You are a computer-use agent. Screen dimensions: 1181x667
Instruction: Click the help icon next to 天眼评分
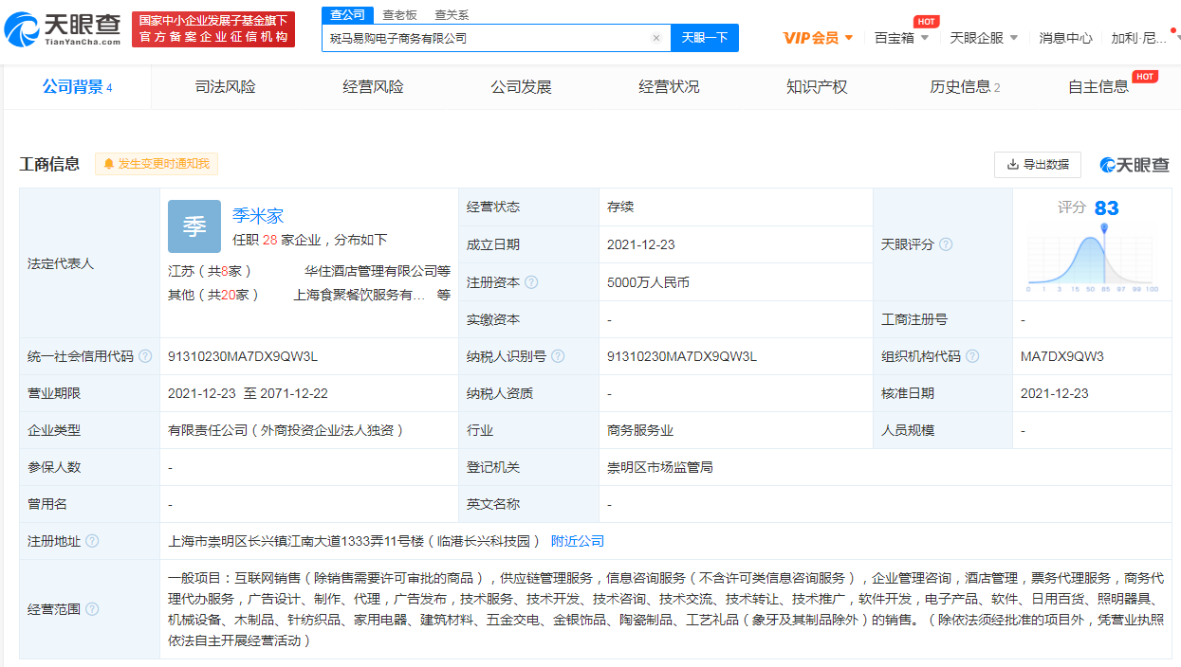point(946,244)
